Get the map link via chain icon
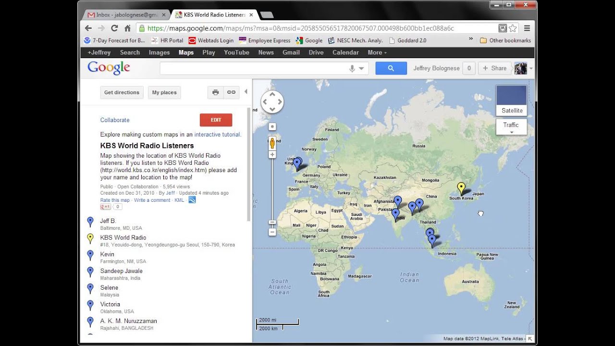Image resolution: width=615 pixels, height=346 pixels. [x=232, y=92]
